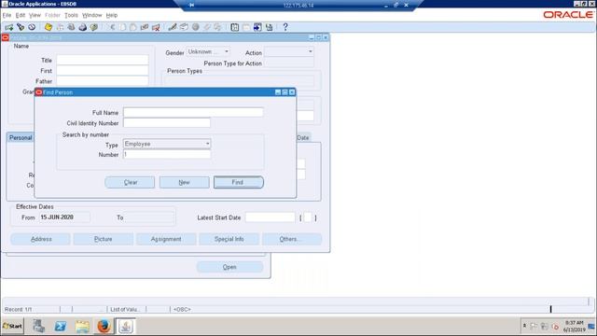Click the yellow Save toolbar icon
The image size is (597, 336).
(x=49, y=27)
